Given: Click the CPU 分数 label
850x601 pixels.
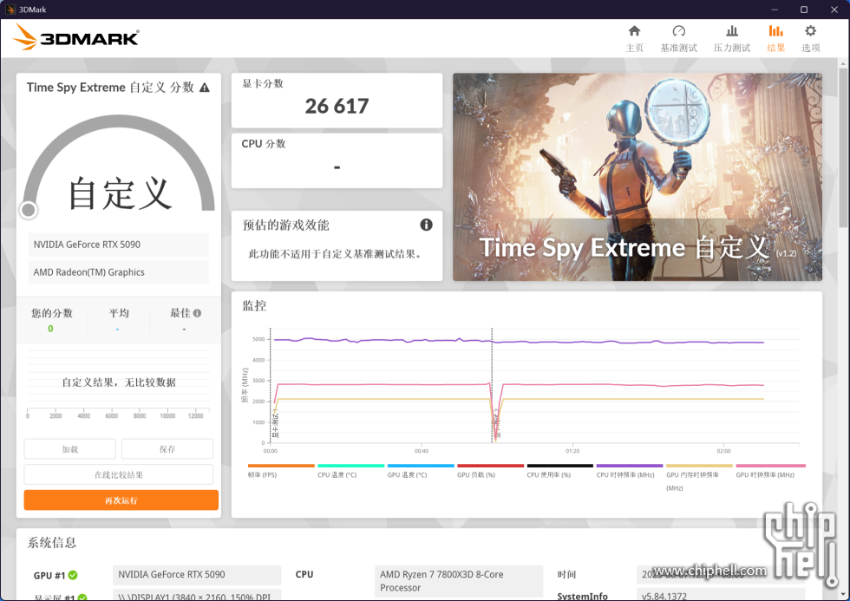Looking at the screenshot, I should [x=264, y=144].
